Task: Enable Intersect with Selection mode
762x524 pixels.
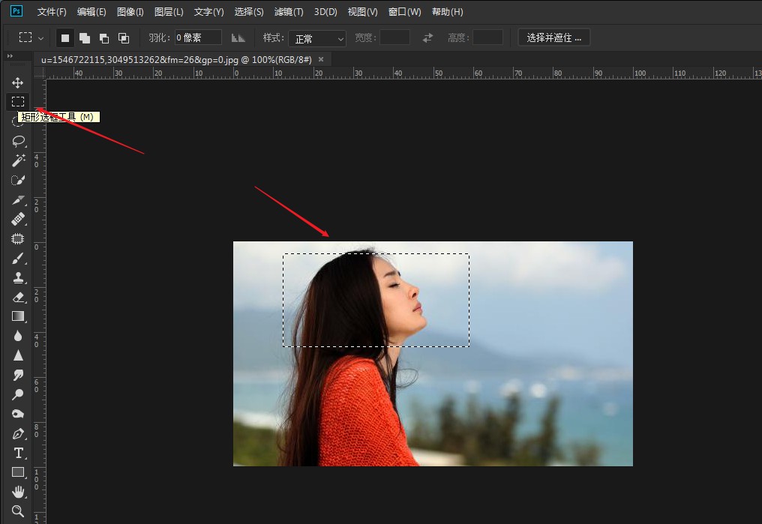Action: pyautogui.click(x=122, y=37)
